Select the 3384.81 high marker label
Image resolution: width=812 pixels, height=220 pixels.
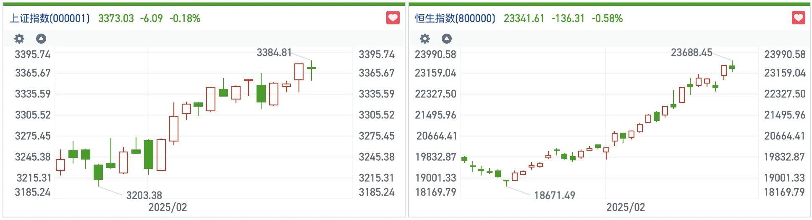coord(274,52)
